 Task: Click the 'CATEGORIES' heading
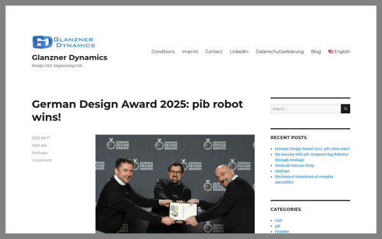tap(286, 209)
